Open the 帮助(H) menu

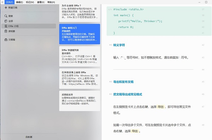point(51,2)
